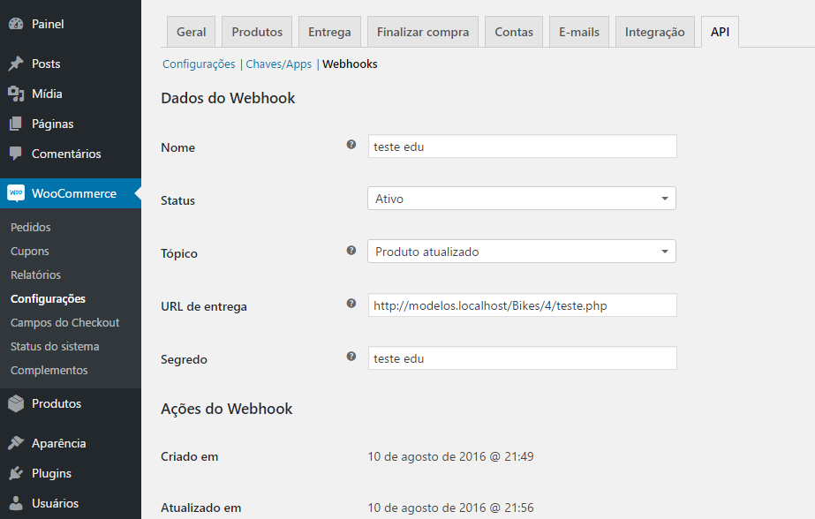Image resolution: width=815 pixels, height=519 pixels.
Task: Select the Geral tab
Action: click(191, 31)
